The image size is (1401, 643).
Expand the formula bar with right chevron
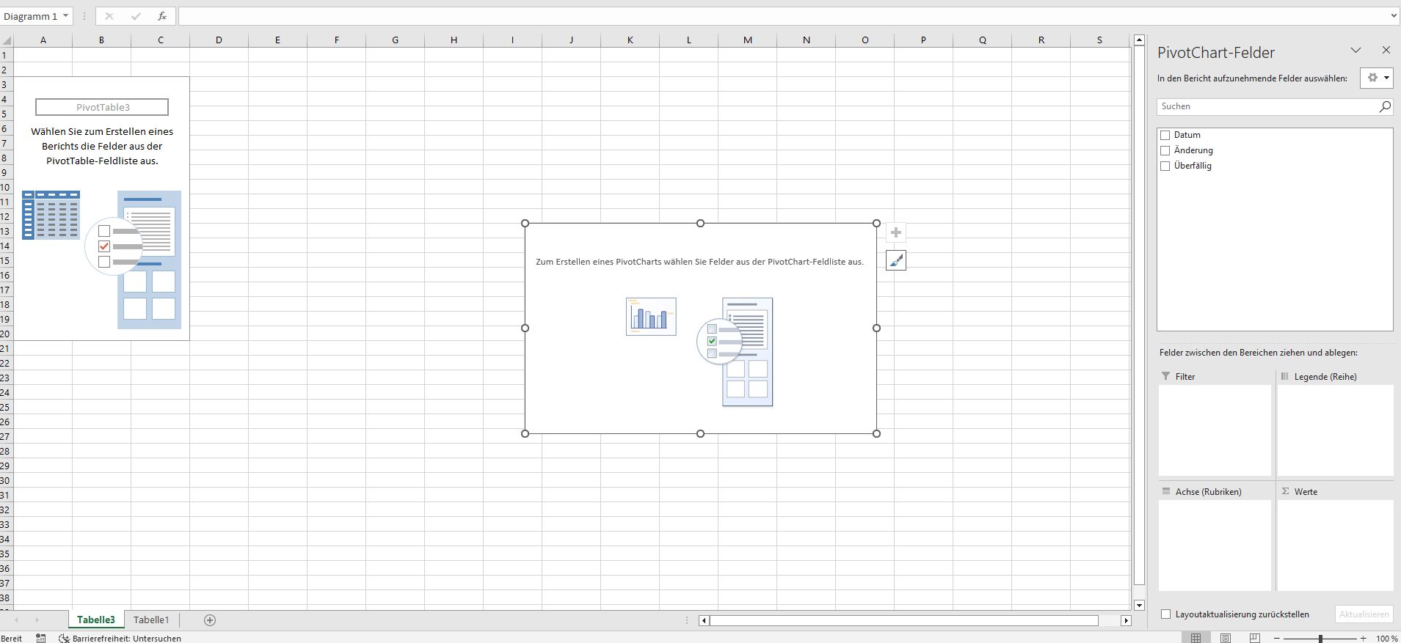(x=1394, y=16)
